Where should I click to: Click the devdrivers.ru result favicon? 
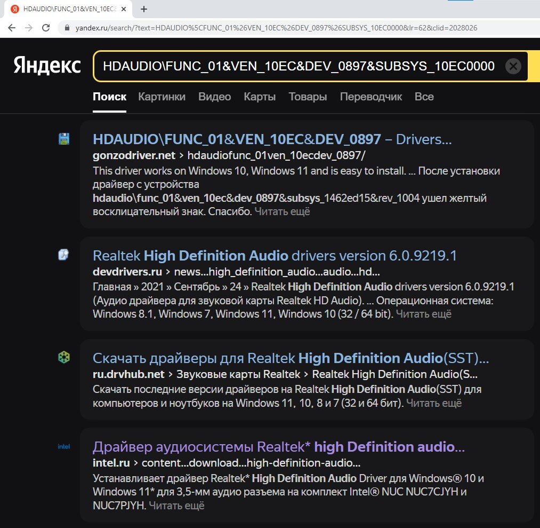[x=63, y=255]
